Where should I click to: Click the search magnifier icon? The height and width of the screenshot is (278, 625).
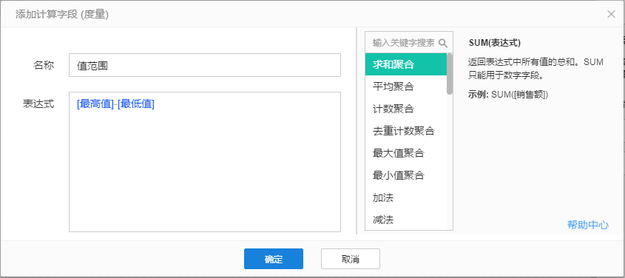tap(442, 43)
